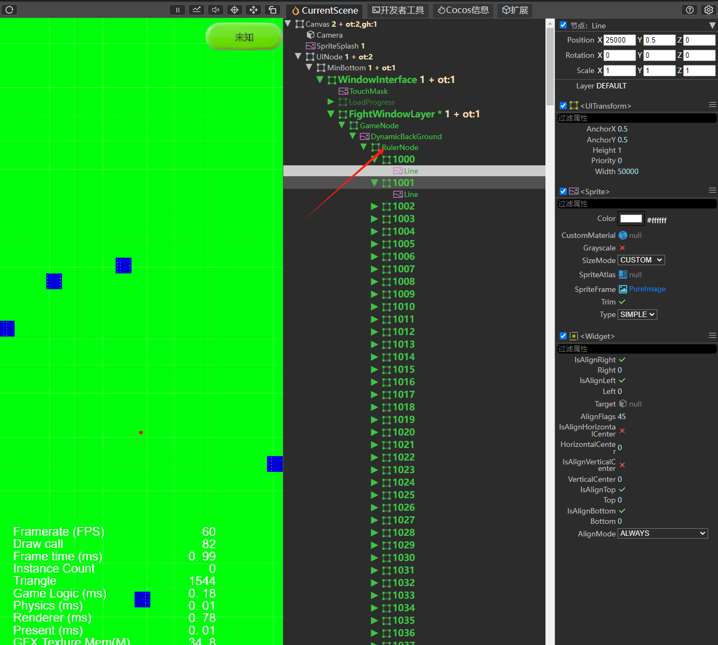Screen dimensions: 718x645
Task: Toggle the Line node active checkbox
Action: click(563, 25)
